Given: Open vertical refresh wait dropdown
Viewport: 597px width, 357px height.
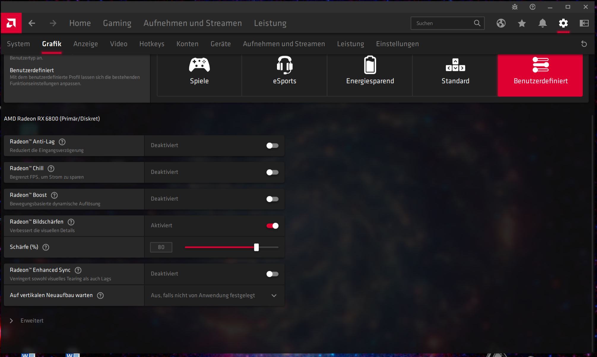Looking at the screenshot, I should pos(214,296).
